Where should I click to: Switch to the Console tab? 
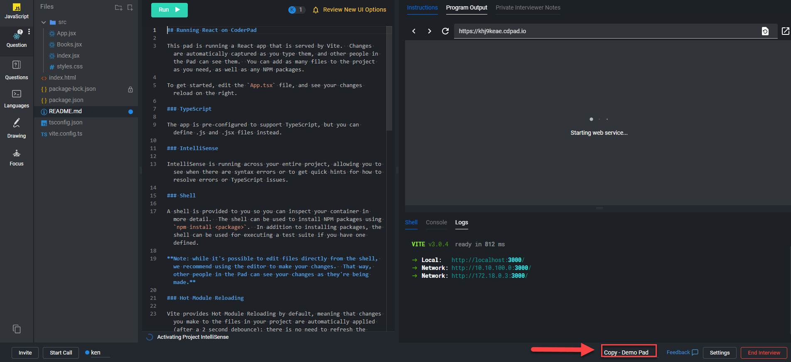point(436,222)
